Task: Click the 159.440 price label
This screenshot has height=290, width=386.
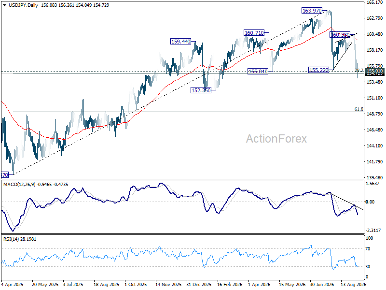Action: tap(180, 42)
